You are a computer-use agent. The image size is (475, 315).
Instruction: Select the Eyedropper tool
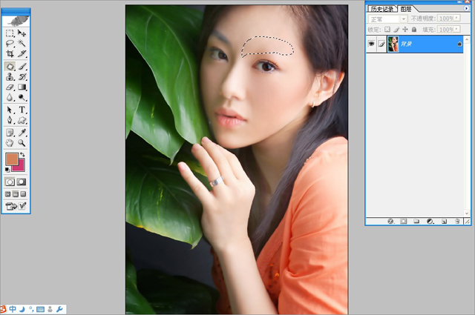tap(22, 133)
